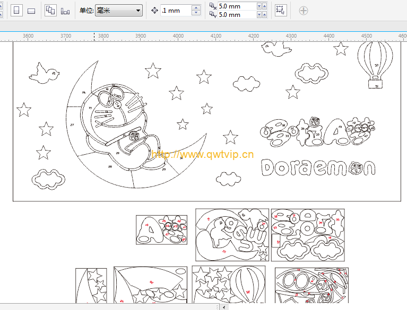Click the horizontal ruler at 4000 mark
The width and height of the screenshot is (407, 310).
(178, 36)
